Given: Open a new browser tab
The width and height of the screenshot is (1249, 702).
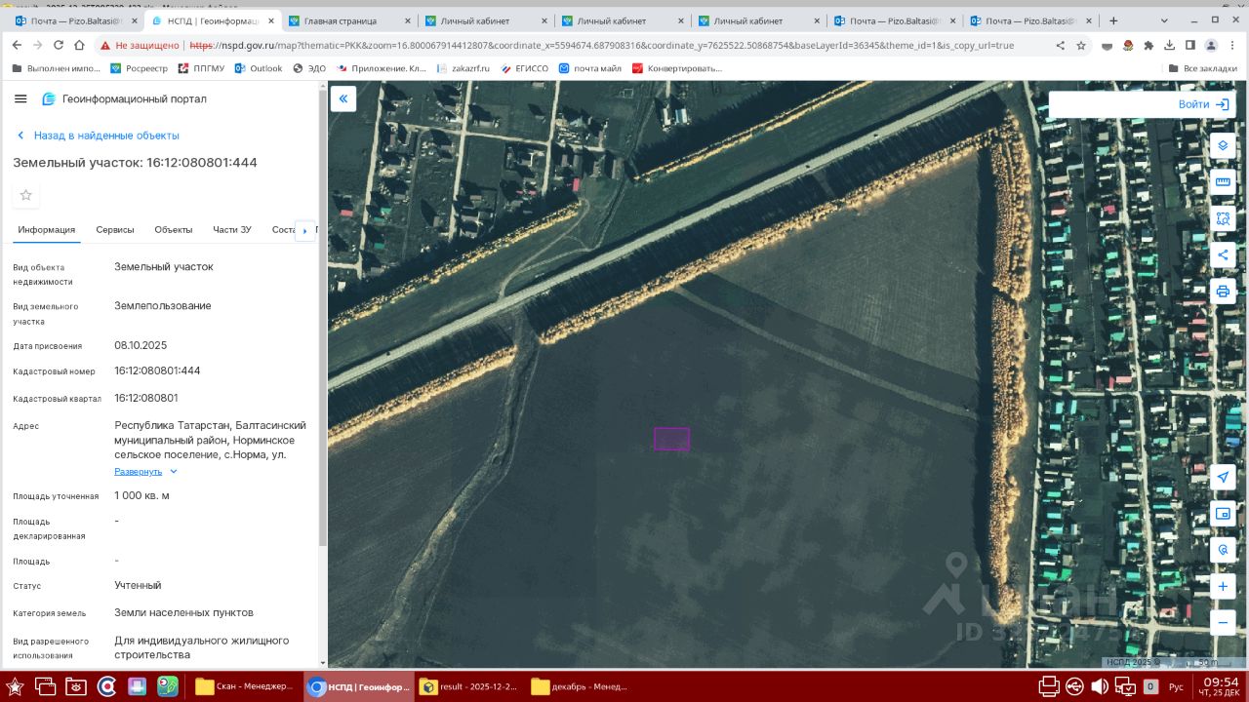Looking at the screenshot, I should (x=1113, y=20).
